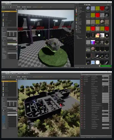The width and height of the screenshot is (114, 140).
Task: Select the heart-shaped asset thumbnail
Action: click(97, 35)
